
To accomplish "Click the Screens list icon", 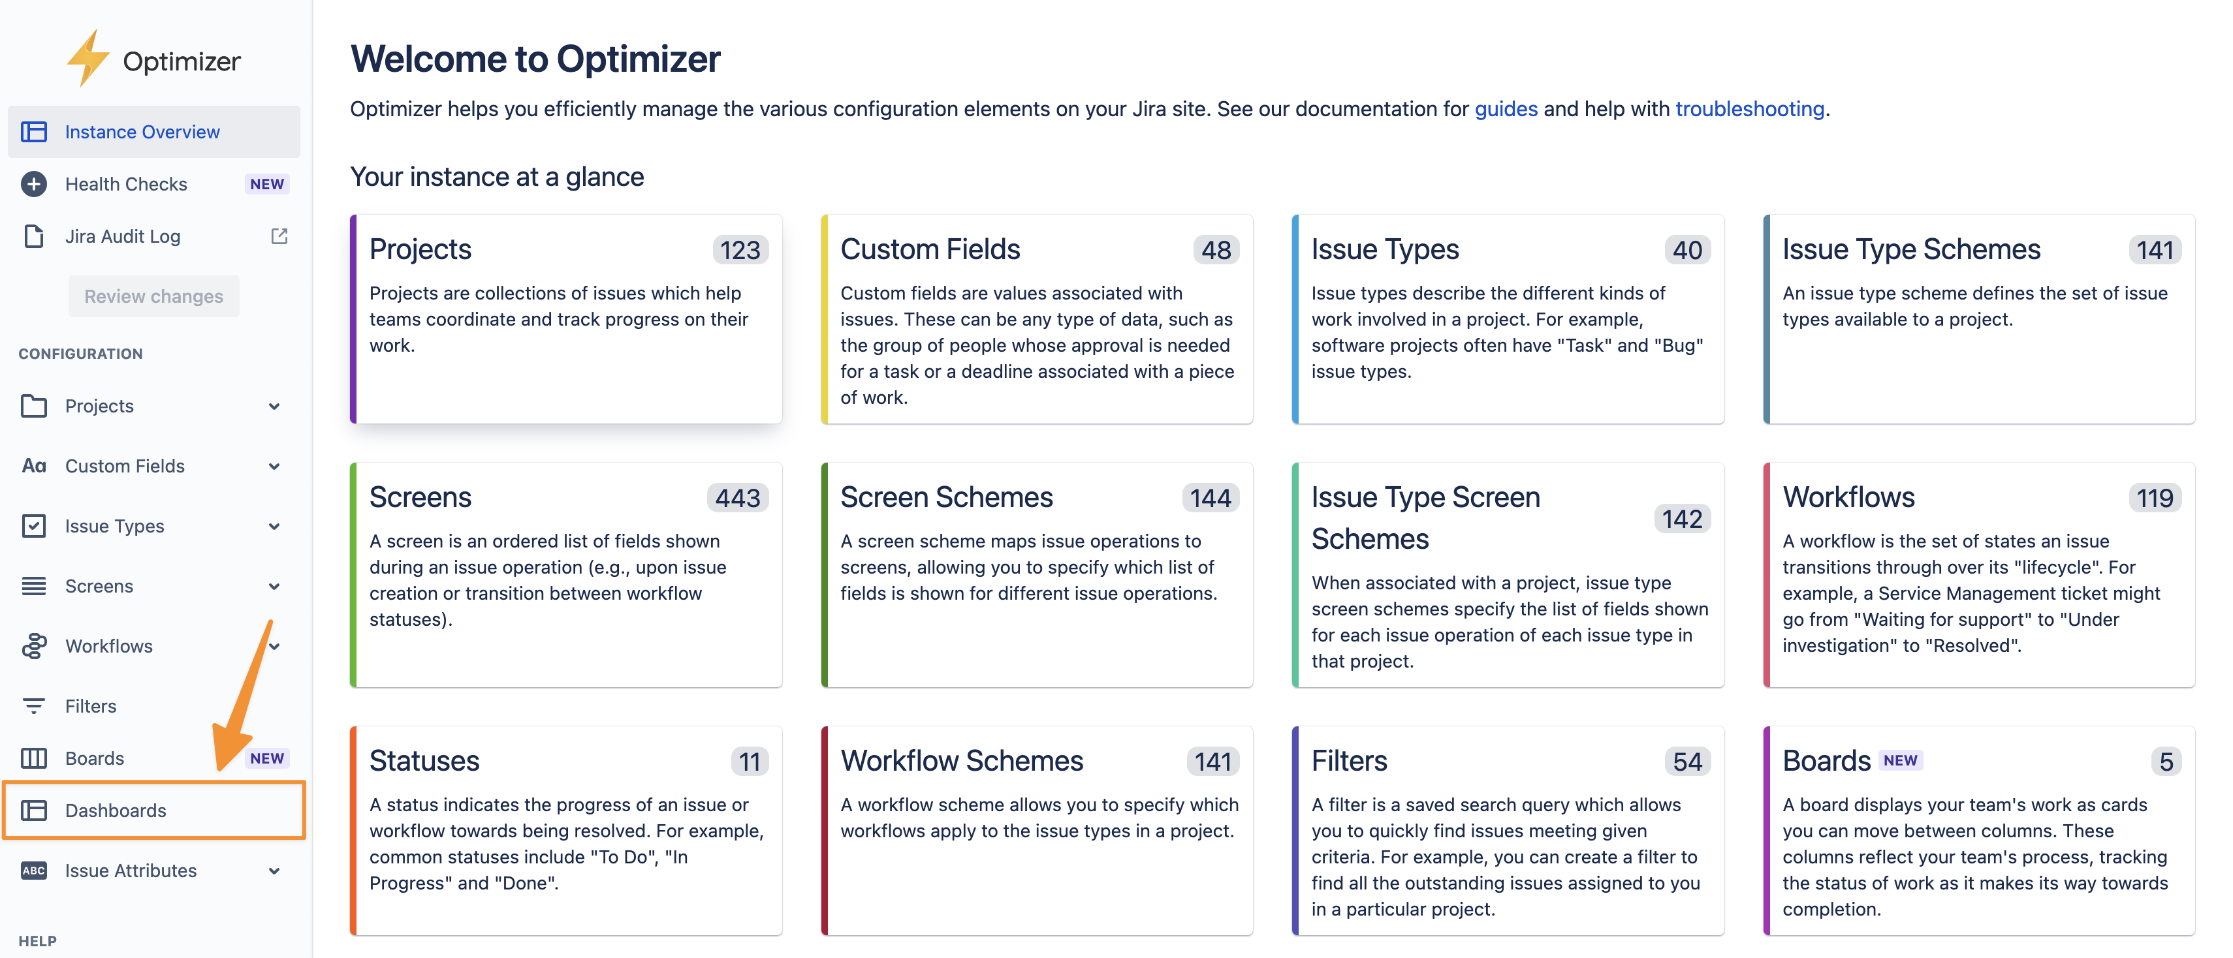I will click(34, 585).
